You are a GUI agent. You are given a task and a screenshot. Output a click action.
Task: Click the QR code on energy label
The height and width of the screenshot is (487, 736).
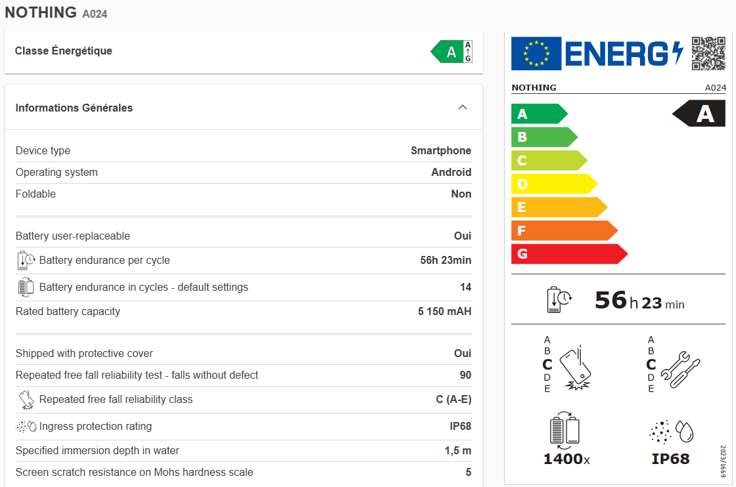pyautogui.click(x=708, y=53)
